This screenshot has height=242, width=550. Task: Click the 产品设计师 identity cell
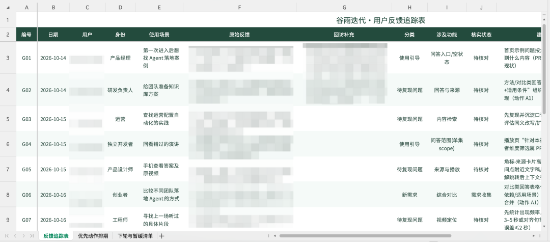click(x=120, y=169)
